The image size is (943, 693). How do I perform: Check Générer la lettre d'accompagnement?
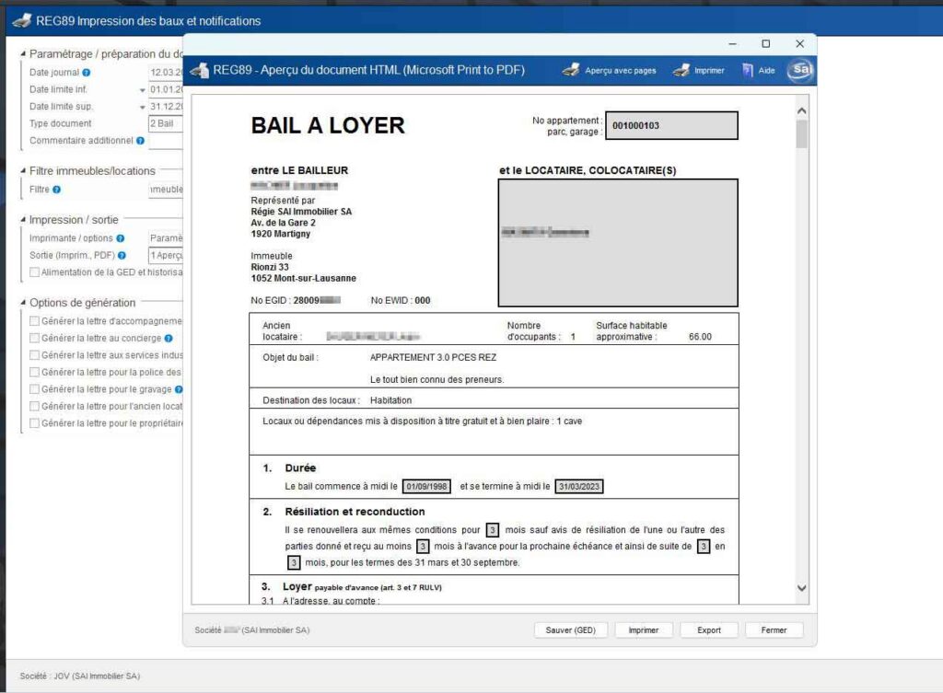pos(35,321)
